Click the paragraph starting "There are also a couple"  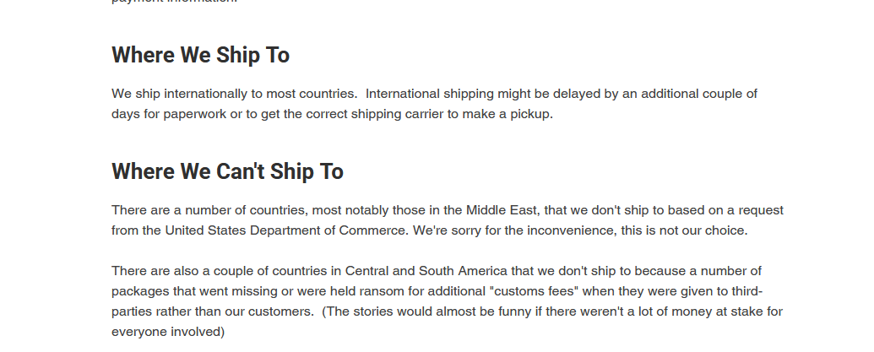coord(448,301)
